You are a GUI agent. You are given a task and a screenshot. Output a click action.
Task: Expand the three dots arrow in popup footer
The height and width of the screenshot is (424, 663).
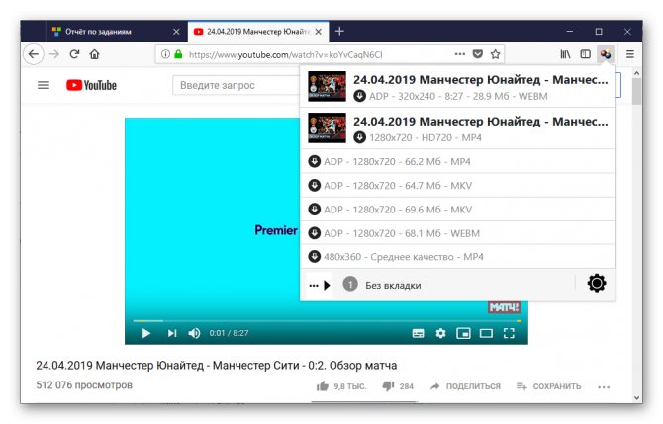coord(320,285)
